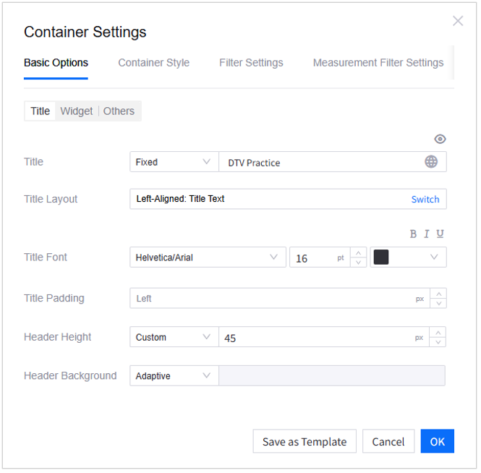Increase title padding with up arrow

438,293
